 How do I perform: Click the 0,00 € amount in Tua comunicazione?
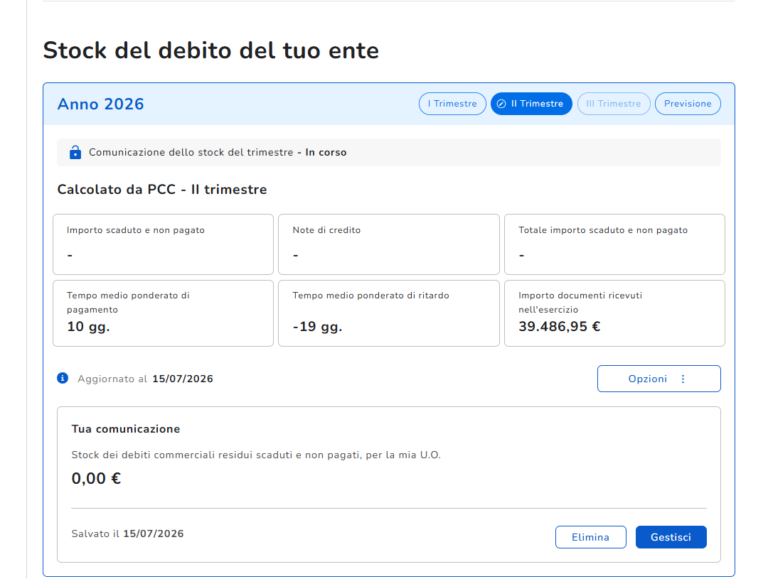[x=96, y=478]
